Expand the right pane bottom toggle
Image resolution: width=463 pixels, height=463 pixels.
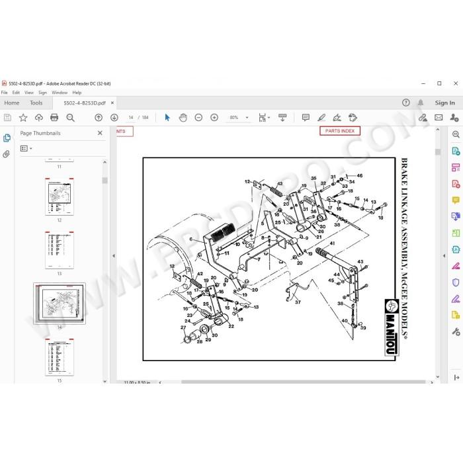pyautogui.click(x=456, y=378)
